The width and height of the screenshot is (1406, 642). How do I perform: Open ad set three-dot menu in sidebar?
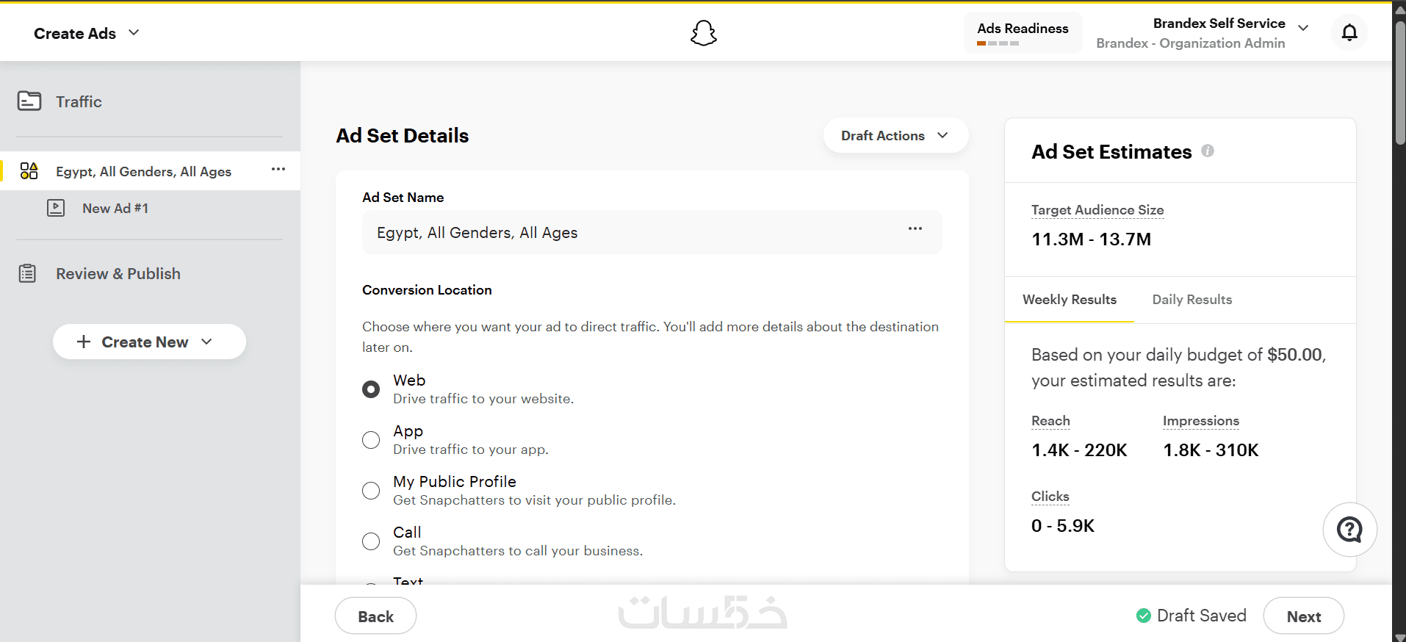[x=278, y=170]
